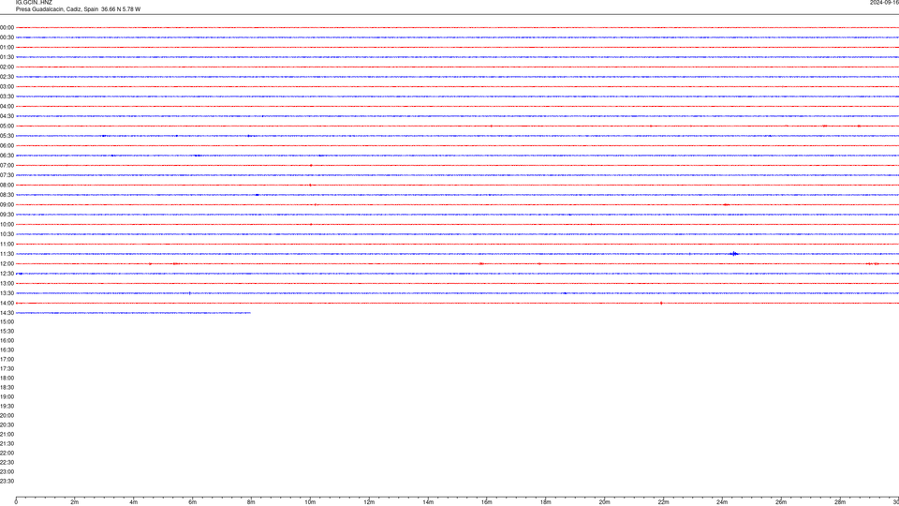The height and width of the screenshot is (506, 899).
Task: Select the 22:00 time row label
Action: pos(7,454)
